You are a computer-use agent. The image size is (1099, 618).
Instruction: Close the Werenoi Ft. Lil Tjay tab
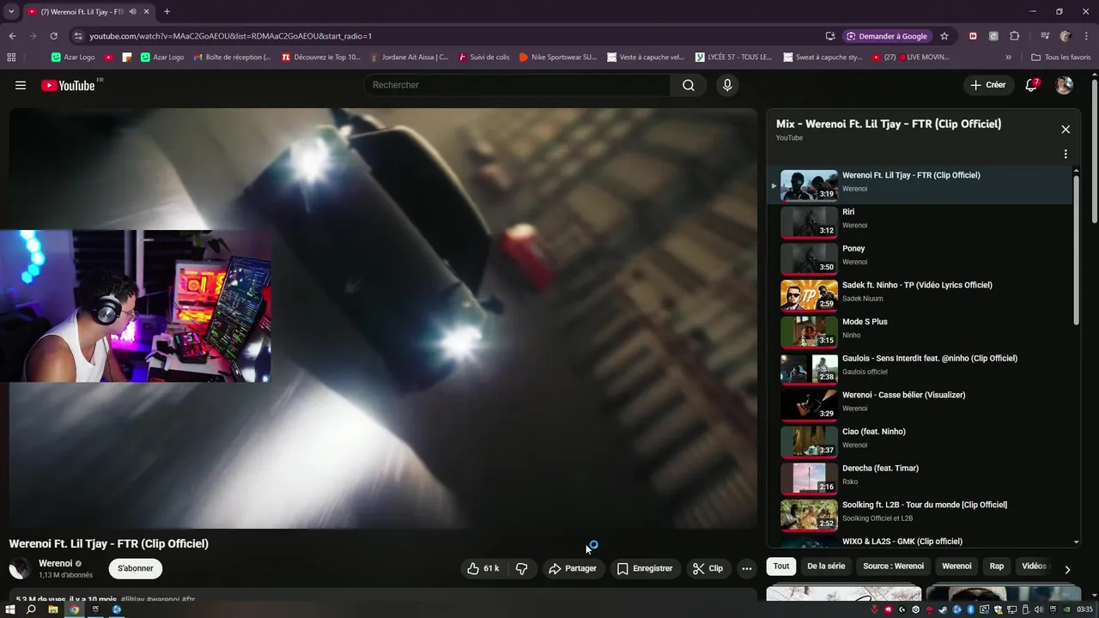(x=147, y=12)
